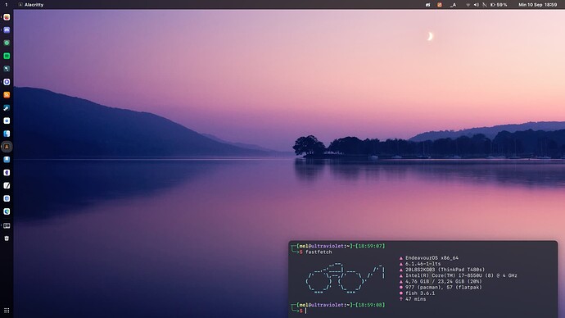Click the ThinkPad T480s model line
565x318 pixels.
click(x=445, y=270)
